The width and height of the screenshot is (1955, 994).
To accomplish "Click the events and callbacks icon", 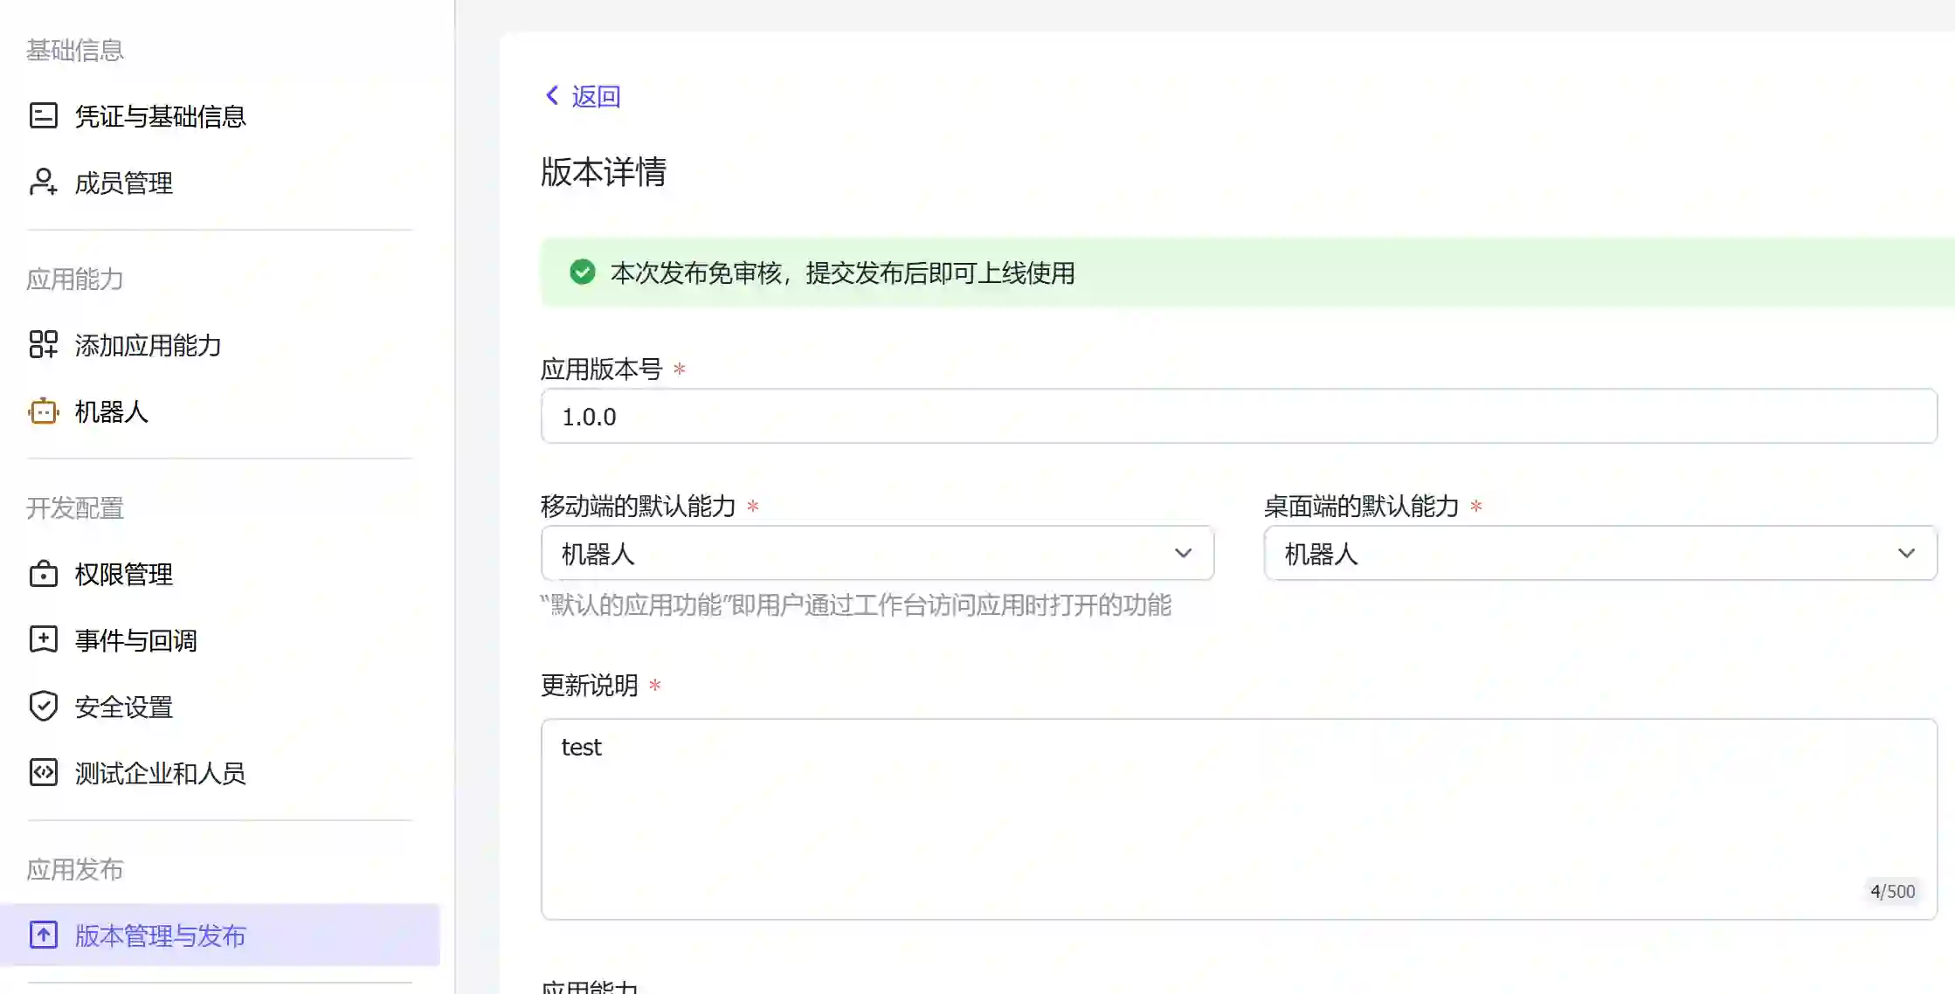I will [43, 639].
